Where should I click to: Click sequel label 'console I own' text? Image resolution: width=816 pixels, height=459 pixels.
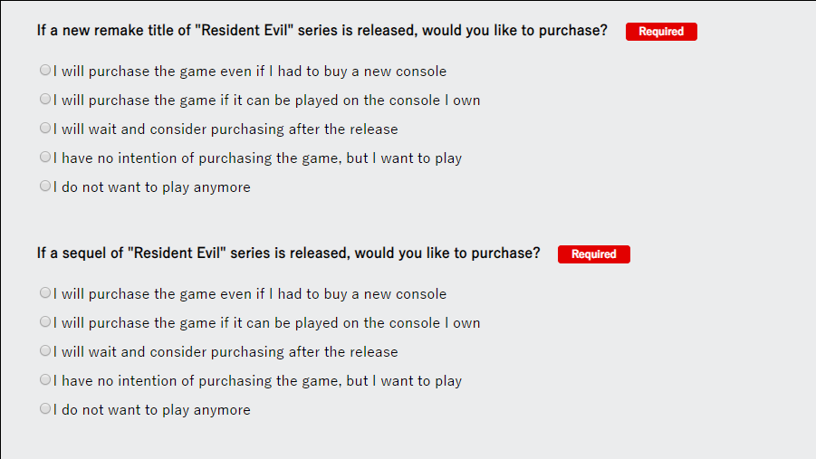coord(435,323)
